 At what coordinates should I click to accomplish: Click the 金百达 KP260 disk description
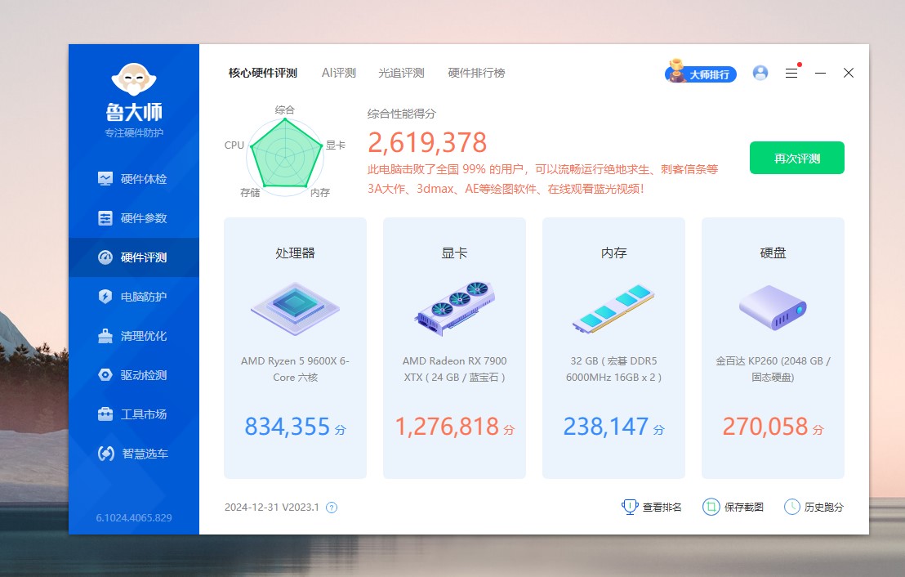point(773,369)
